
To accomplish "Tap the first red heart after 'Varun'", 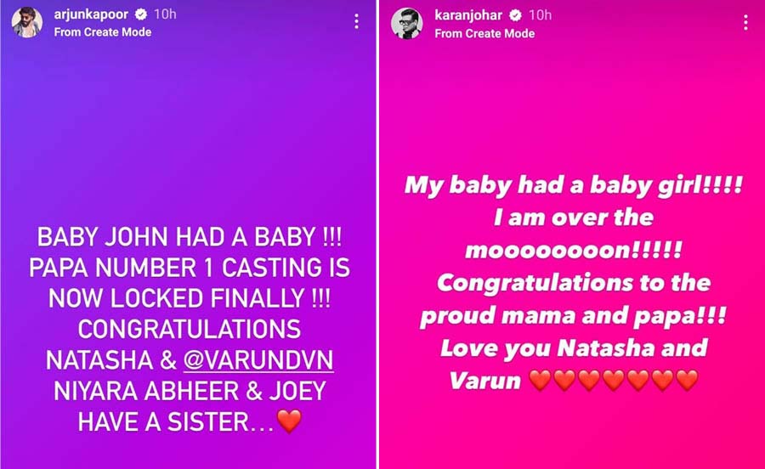I will point(540,381).
